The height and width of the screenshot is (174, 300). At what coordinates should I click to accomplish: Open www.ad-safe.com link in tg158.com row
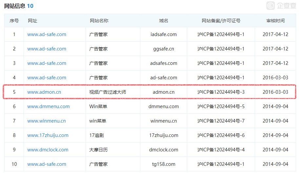point(47,164)
